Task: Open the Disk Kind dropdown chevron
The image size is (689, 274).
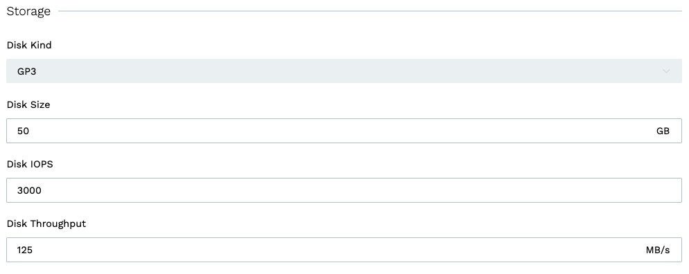Action: point(666,71)
